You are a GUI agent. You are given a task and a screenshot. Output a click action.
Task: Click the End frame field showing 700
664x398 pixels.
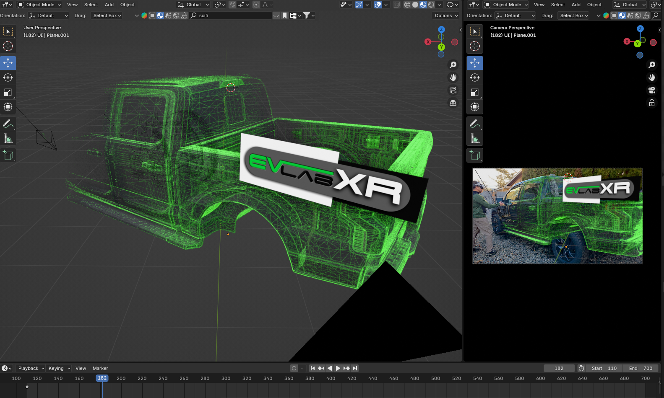(641, 368)
